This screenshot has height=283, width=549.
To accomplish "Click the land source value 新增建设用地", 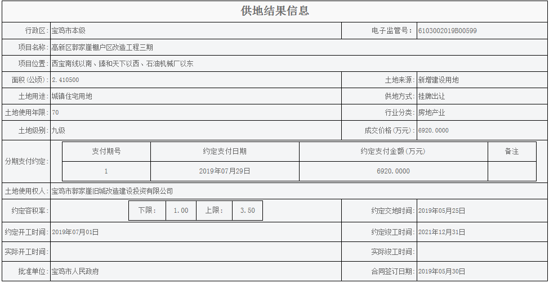I will point(438,80).
